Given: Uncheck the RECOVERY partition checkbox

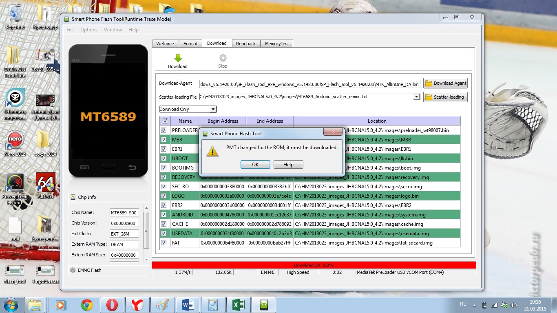Looking at the screenshot, I should click(164, 177).
